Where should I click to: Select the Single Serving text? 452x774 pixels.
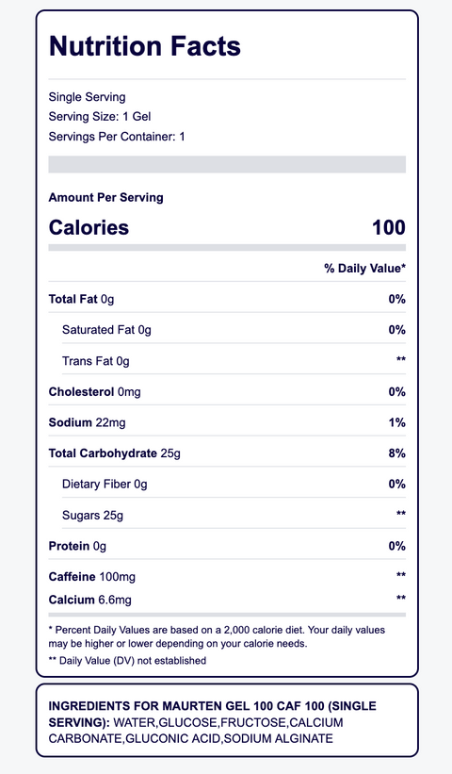[87, 97]
